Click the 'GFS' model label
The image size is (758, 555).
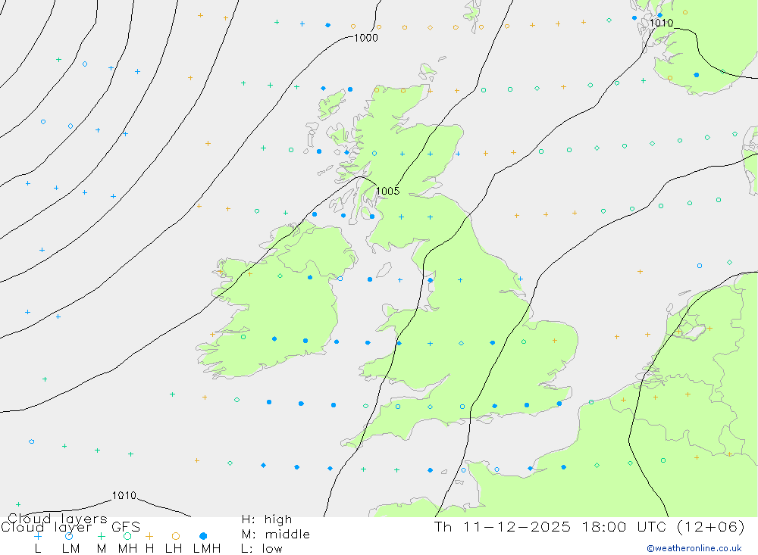tap(126, 526)
